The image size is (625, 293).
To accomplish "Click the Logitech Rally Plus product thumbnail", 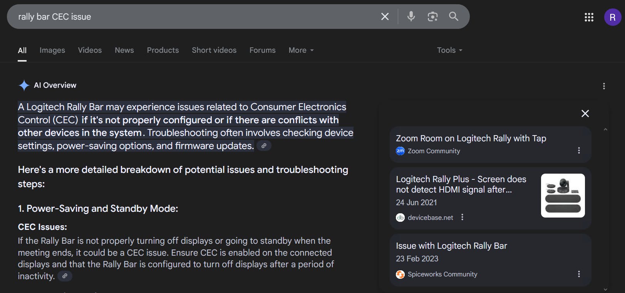I will tap(563, 196).
